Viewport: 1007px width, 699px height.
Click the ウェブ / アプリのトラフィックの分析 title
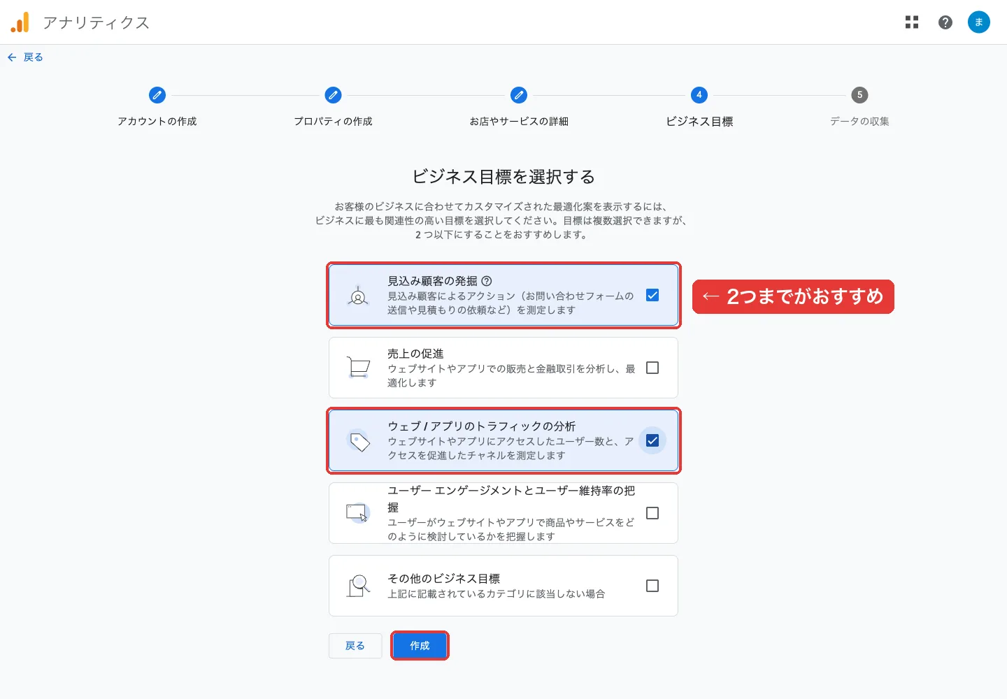482,426
